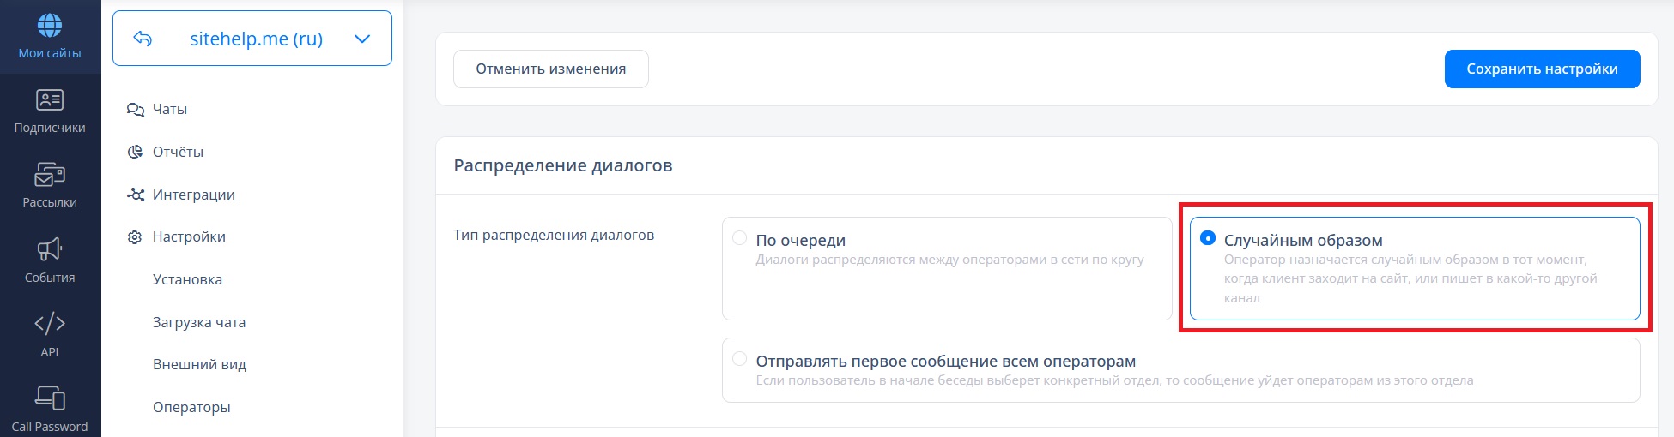Open the Операторы settings page
This screenshot has height=437, width=1674.
[x=191, y=407]
